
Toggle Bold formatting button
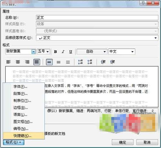click(55, 52)
